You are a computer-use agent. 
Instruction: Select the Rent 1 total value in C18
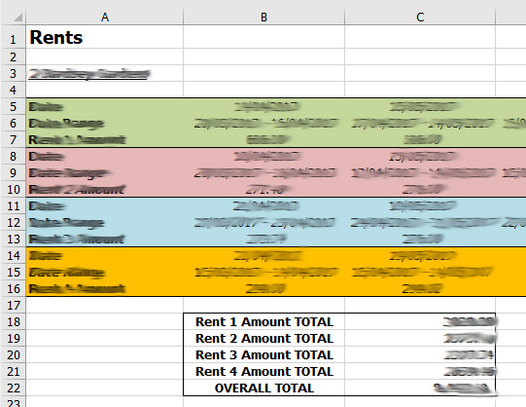click(x=420, y=321)
